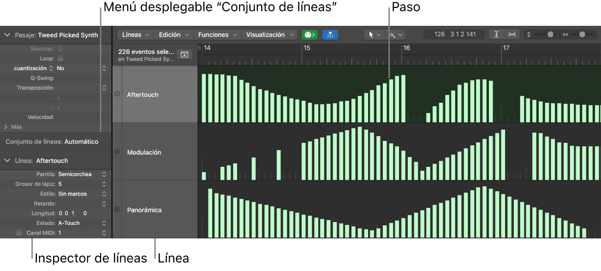The image size is (601, 271).
Task: Toggle the blue Catch Playhead button
Action: tap(330, 35)
